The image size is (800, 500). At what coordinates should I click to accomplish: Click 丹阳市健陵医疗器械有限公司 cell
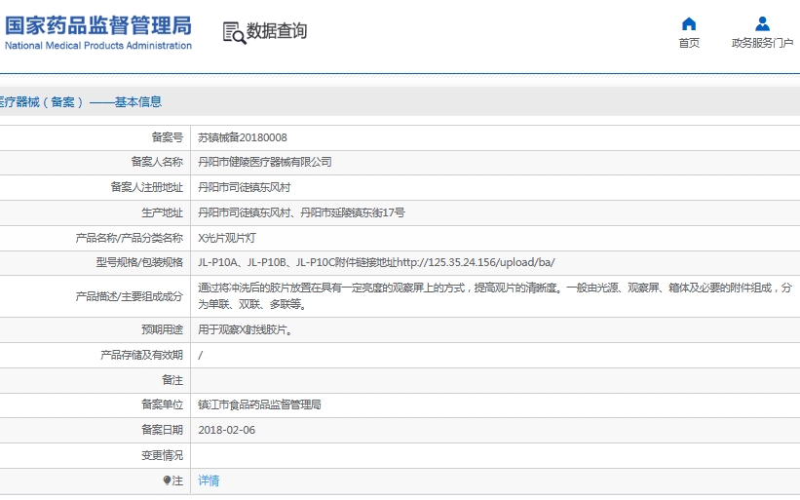(265, 162)
